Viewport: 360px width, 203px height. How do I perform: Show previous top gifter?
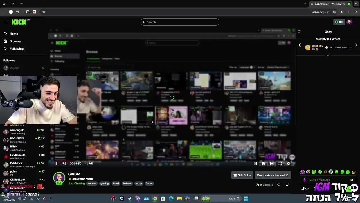300,45
